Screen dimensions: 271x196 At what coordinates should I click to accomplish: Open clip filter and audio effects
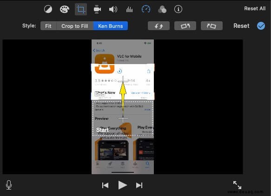[162, 9]
